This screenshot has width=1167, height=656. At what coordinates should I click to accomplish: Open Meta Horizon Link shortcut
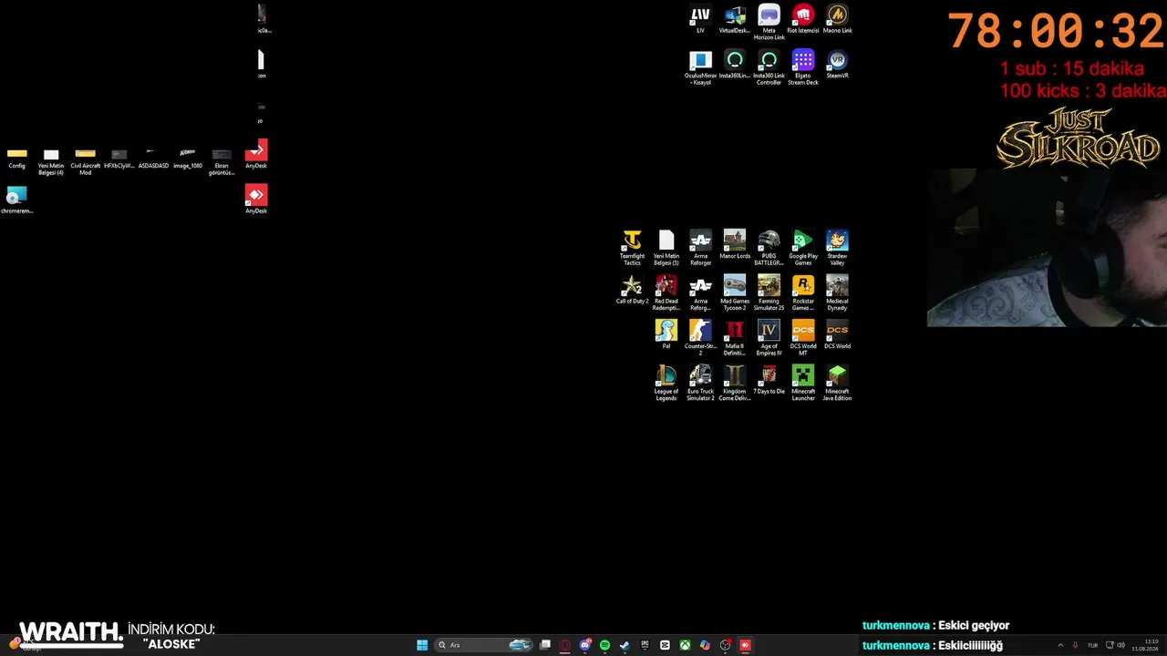[x=769, y=23]
